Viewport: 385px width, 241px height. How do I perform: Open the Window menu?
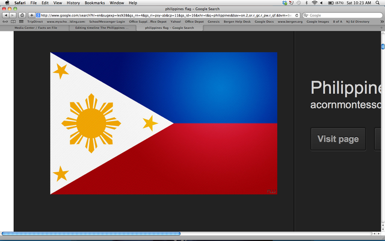pos(117,2)
